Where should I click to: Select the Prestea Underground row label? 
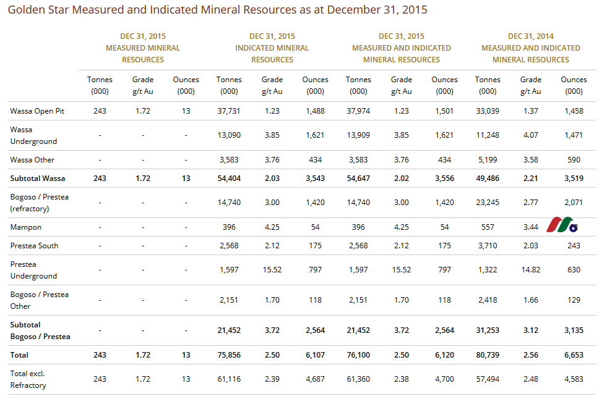(33, 270)
